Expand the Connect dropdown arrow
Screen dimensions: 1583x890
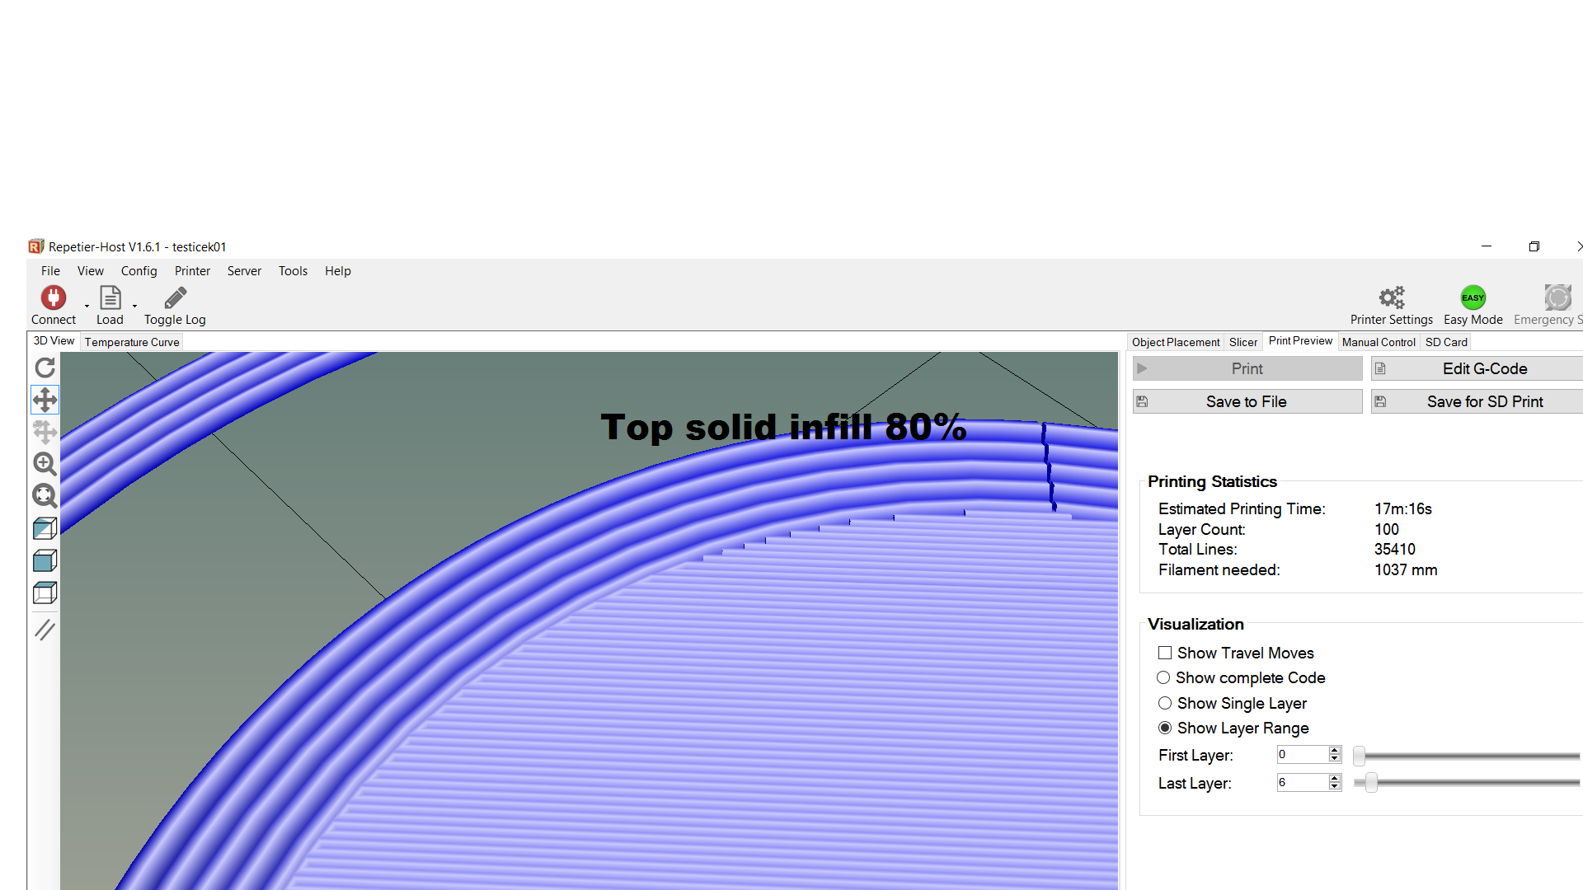tap(87, 307)
